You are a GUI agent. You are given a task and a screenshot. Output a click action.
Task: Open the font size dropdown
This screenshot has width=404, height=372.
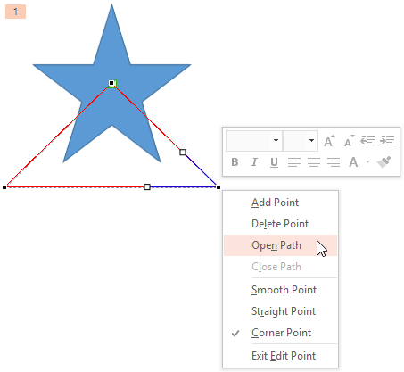311,140
